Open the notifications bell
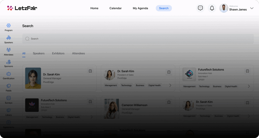259x138 pixels. pyautogui.click(x=212, y=8)
